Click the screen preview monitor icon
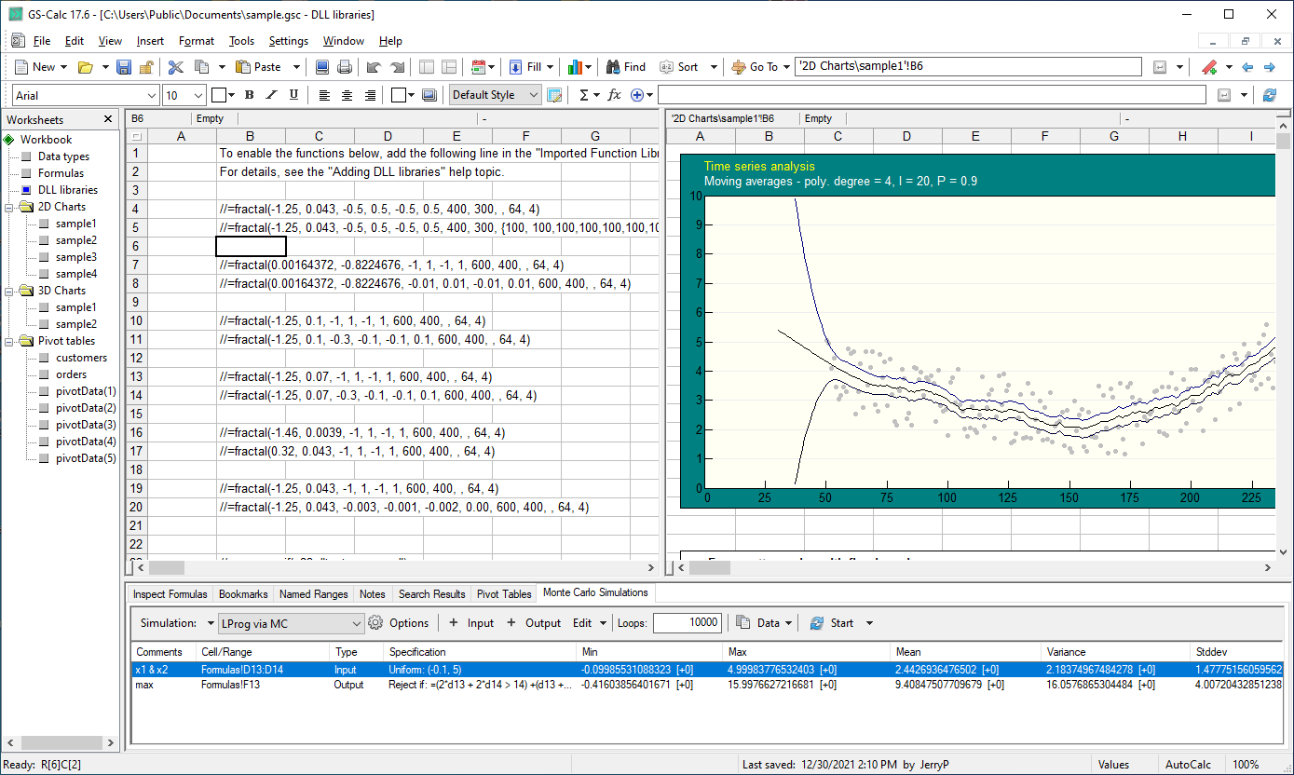 click(x=322, y=67)
